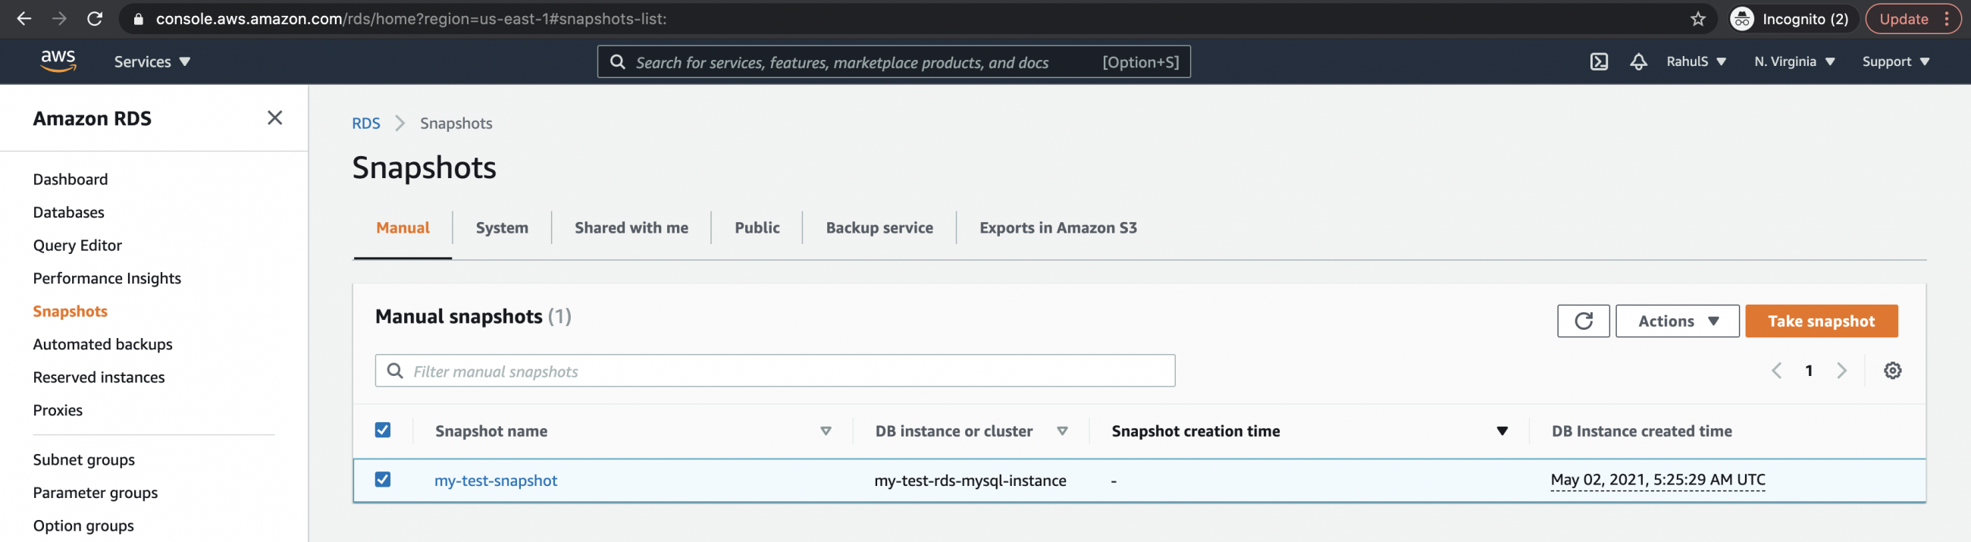1971x542 pixels.
Task: Open the Shared with me tab
Action: pos(631,227)
